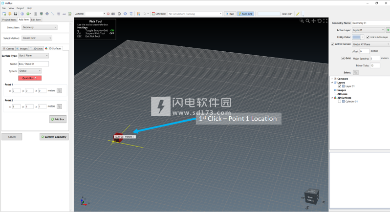Toggle Link to Active Layer checkbox

[368, 37]
